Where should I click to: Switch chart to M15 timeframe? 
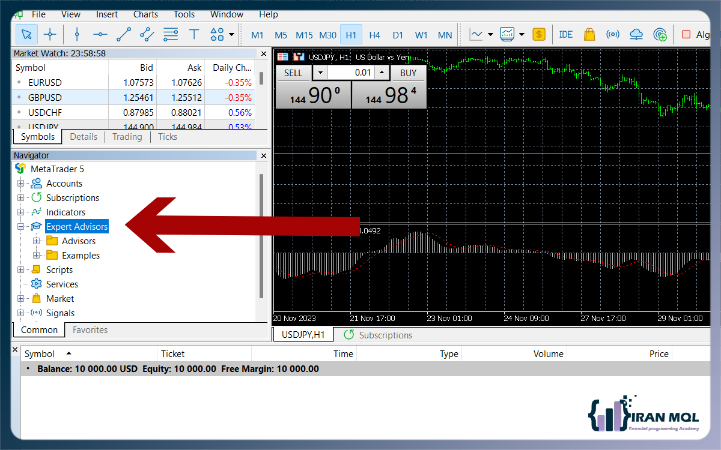[304, 35]
